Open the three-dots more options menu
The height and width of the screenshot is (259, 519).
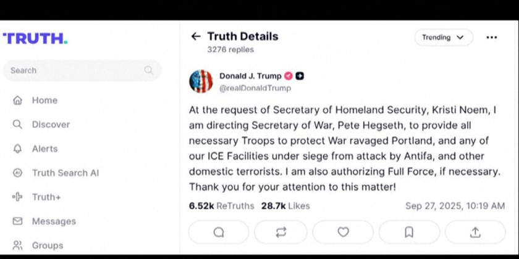point(491,37)
